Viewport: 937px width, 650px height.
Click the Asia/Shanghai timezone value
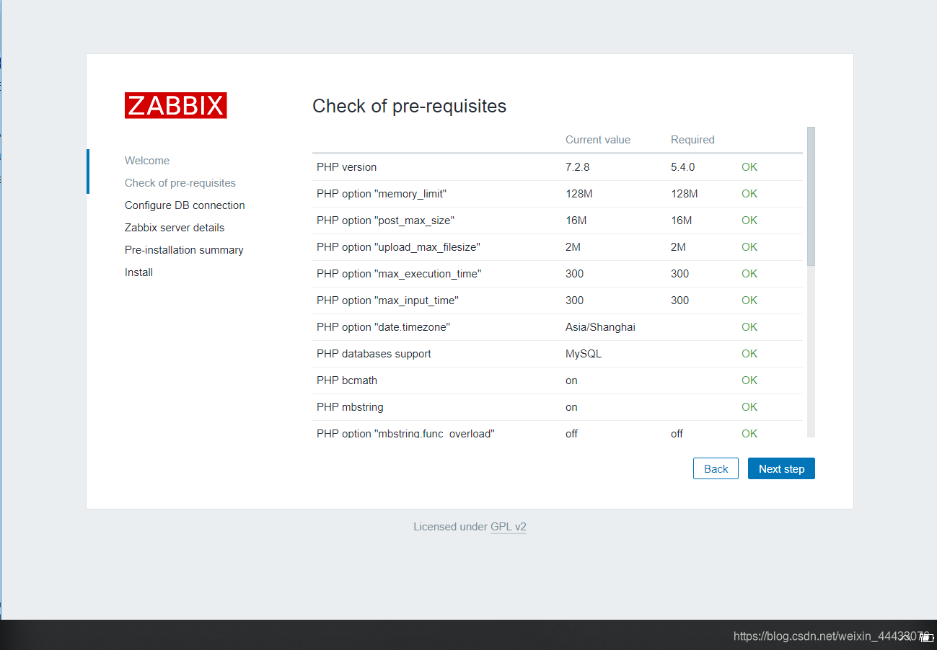[x=600, y=327]
